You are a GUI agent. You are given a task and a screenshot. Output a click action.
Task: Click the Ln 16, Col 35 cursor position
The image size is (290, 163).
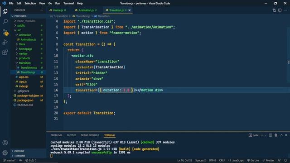(184, 160)
